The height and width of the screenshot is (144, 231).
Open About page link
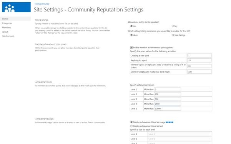click(5, 32)
